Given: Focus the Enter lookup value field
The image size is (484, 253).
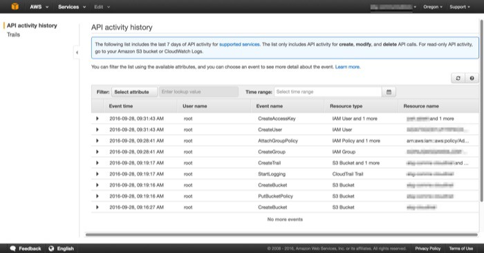Looking at the screenshot, I should click(x=199, y=92).
